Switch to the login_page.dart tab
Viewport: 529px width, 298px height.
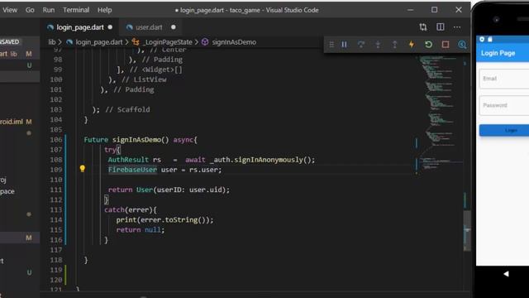(80, 27)
